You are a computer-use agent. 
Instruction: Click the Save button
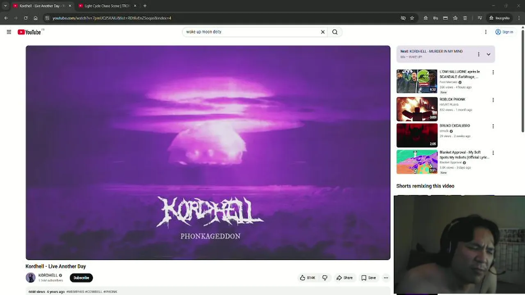pyautogui.click(x=368, y=278)
